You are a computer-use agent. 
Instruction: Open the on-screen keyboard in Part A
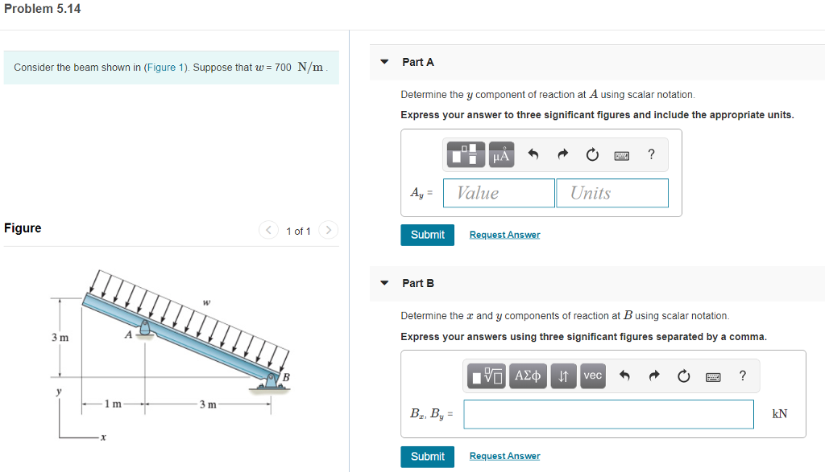[x=621, y=154]
